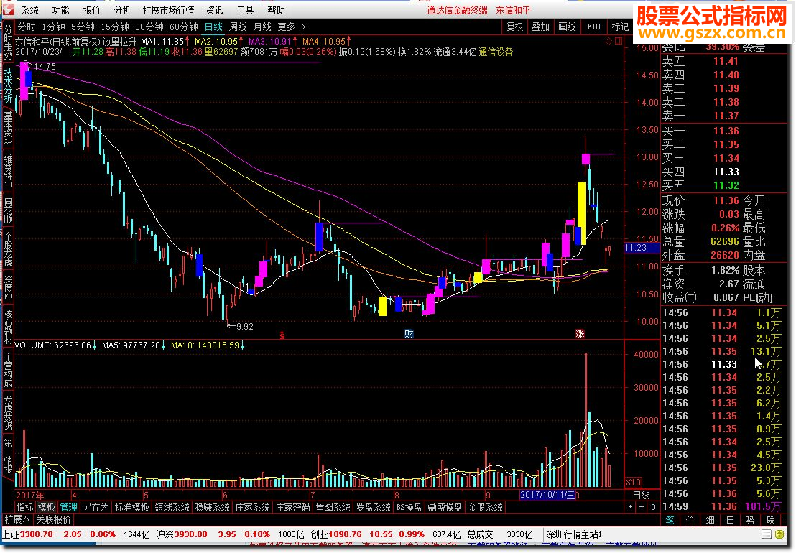Image resolution: width=796 pixels, height=553 pixels.
Task: Switch to 30分钟 chart period
Action: click(x=149, y=27)
